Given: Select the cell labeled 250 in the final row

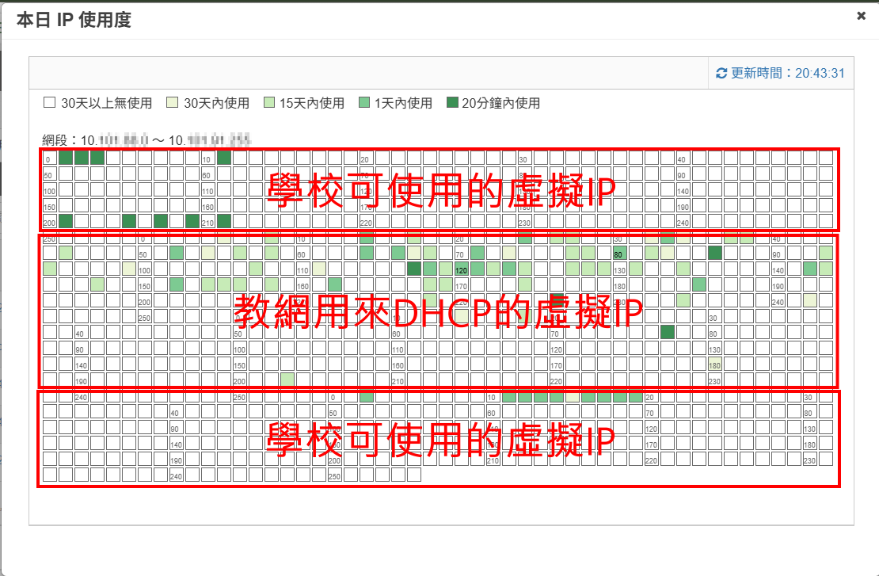Looking at the screenshot, I should tap(335, 475).
